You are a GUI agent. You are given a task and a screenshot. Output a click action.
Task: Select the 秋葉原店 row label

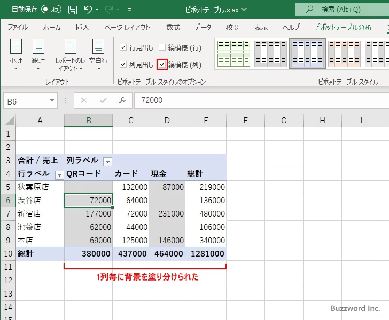click(40, 187)
